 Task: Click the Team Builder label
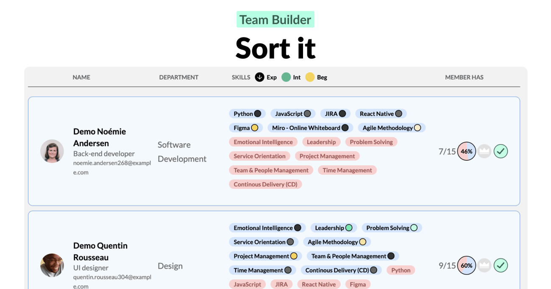(275, 19)
